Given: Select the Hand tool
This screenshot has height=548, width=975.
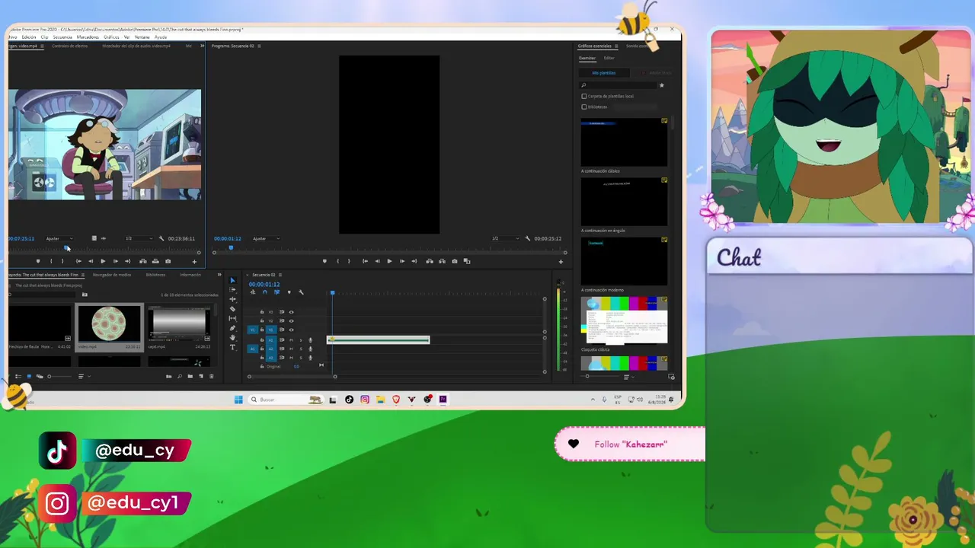Looking at the screenshot, I should 233,337.
